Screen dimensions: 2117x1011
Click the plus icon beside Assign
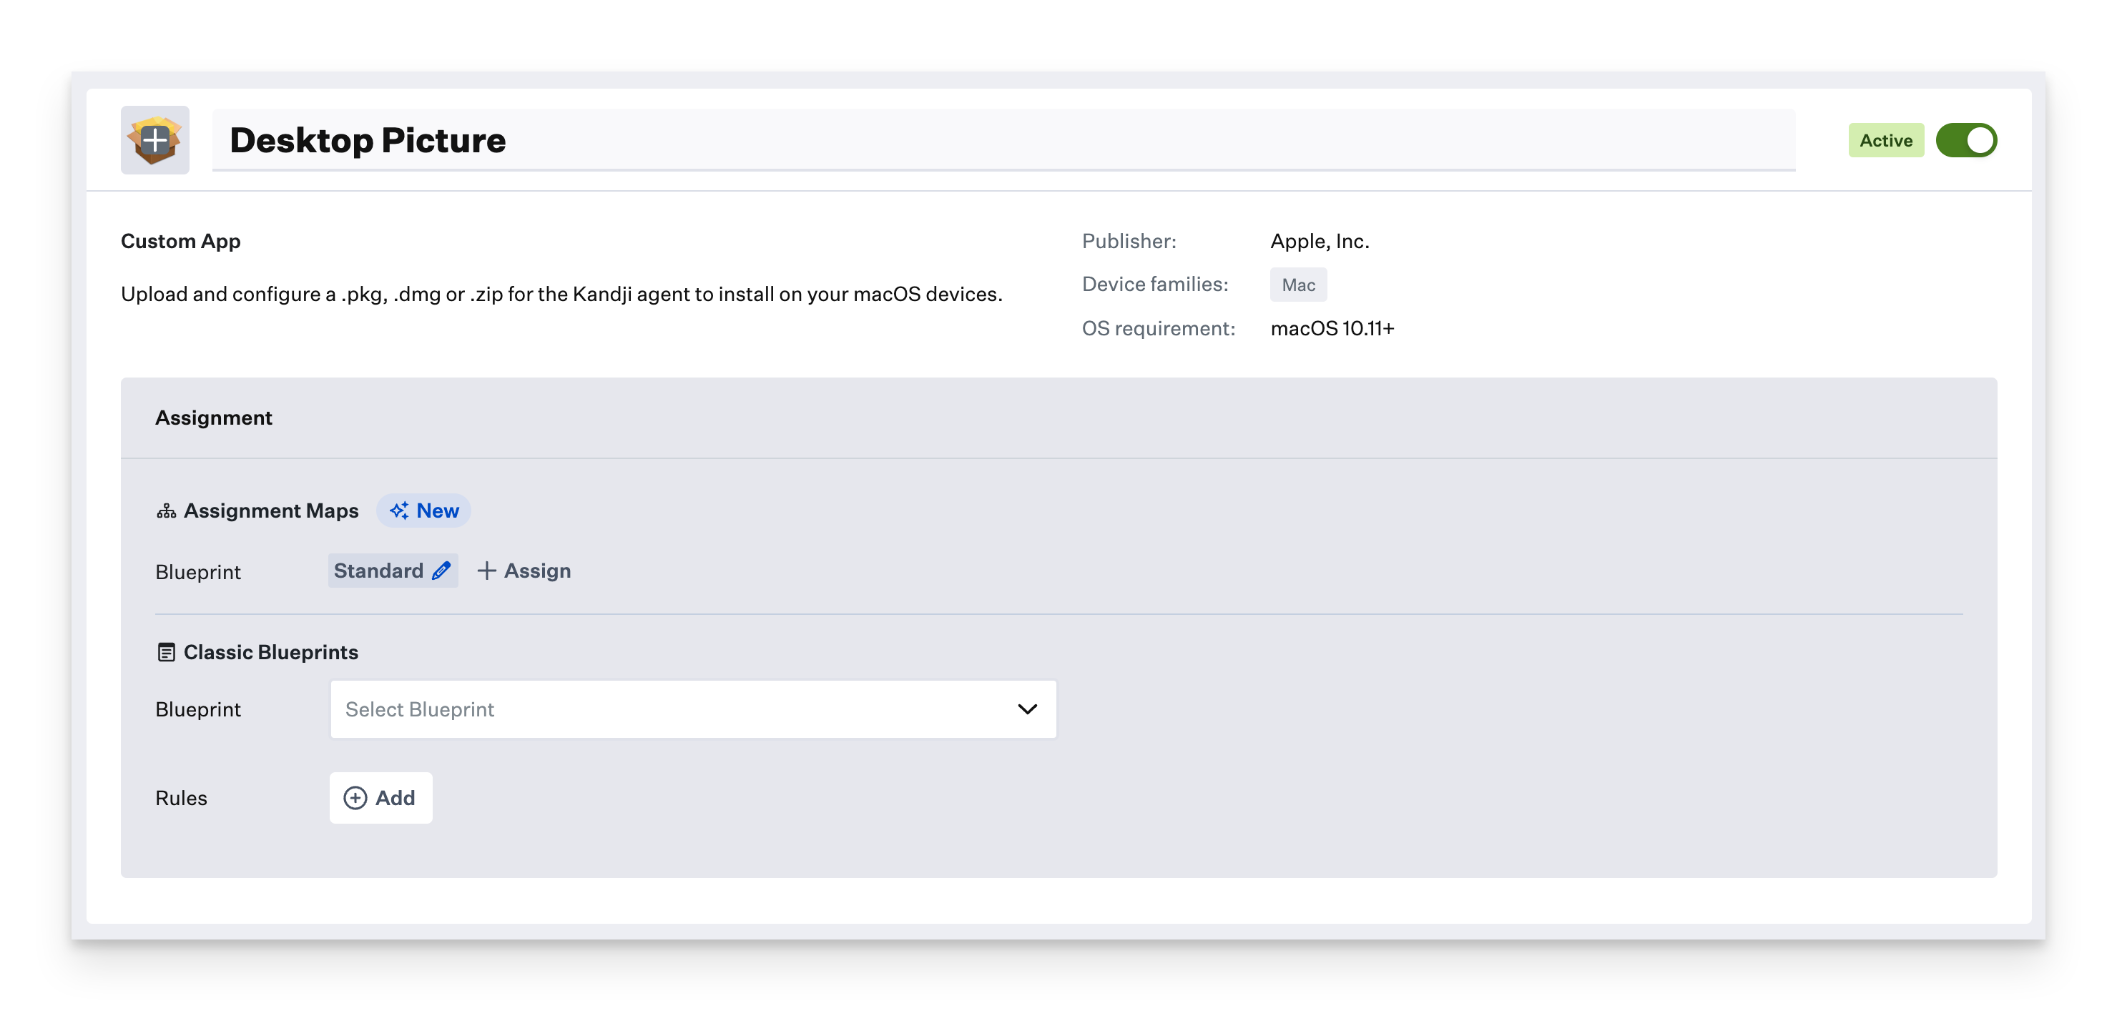coord(486,571)
